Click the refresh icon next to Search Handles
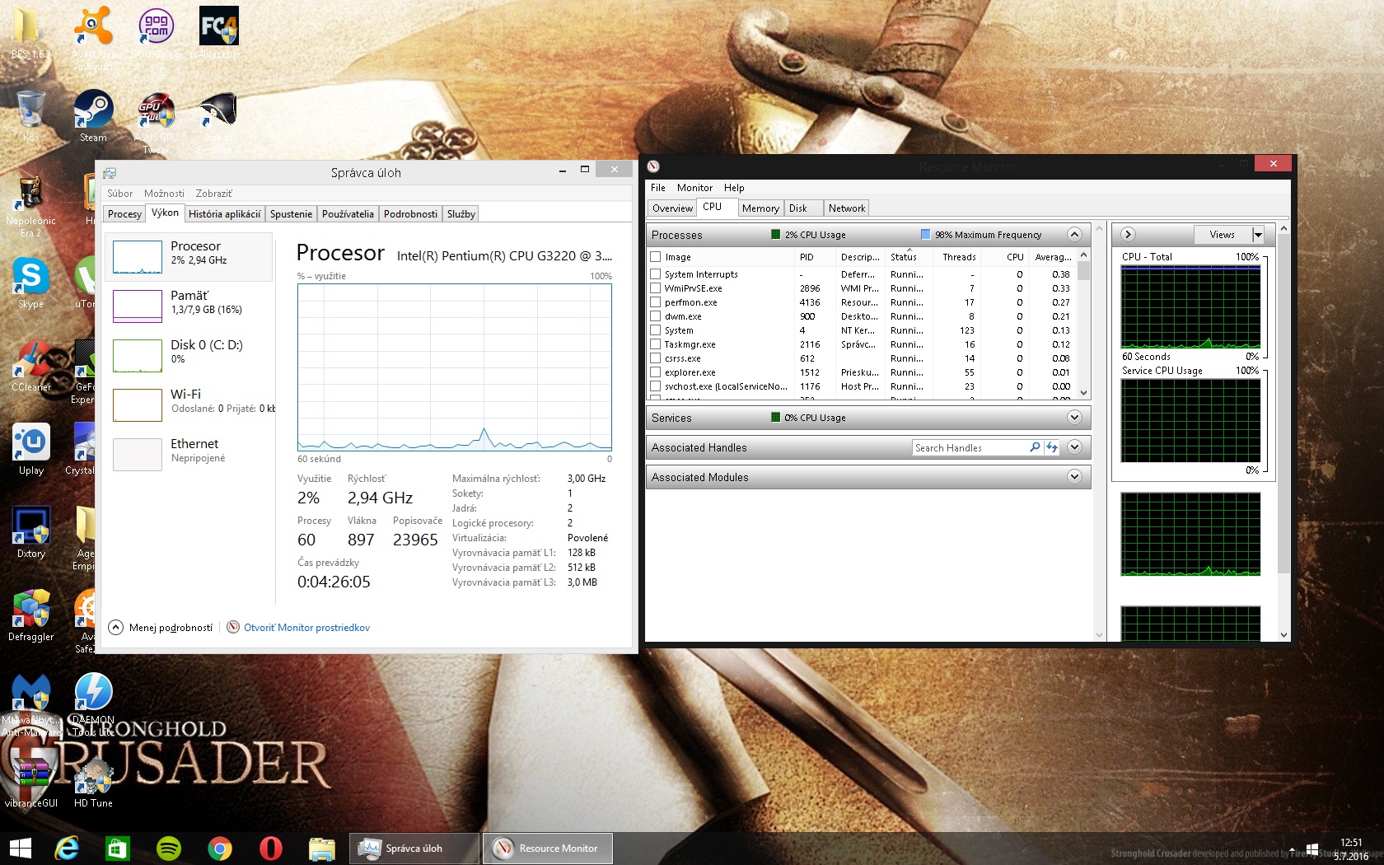Viewport: 1384px width, 865px height. [1052, 447]
